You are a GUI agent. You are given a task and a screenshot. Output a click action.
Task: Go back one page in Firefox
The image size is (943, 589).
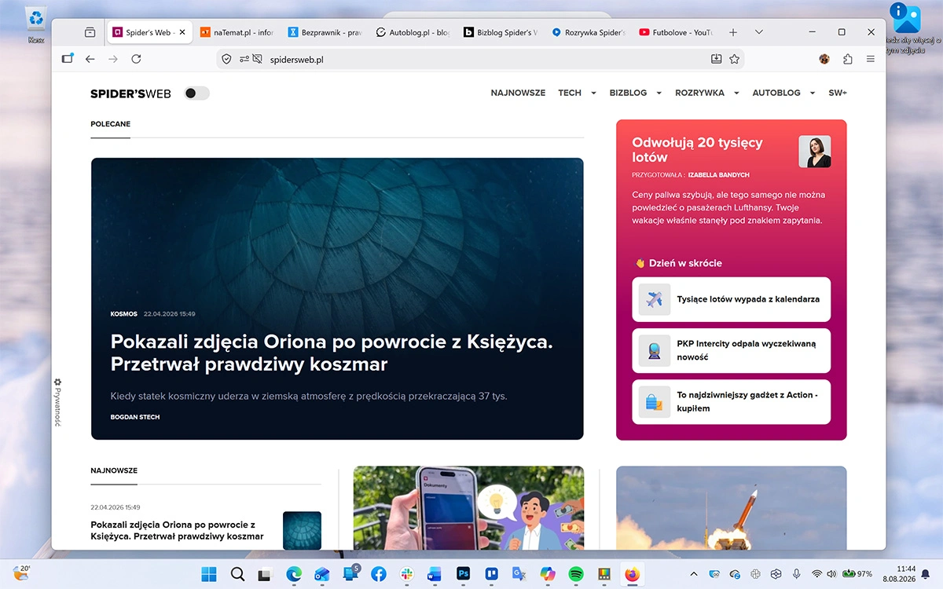(x=90, y=59)
